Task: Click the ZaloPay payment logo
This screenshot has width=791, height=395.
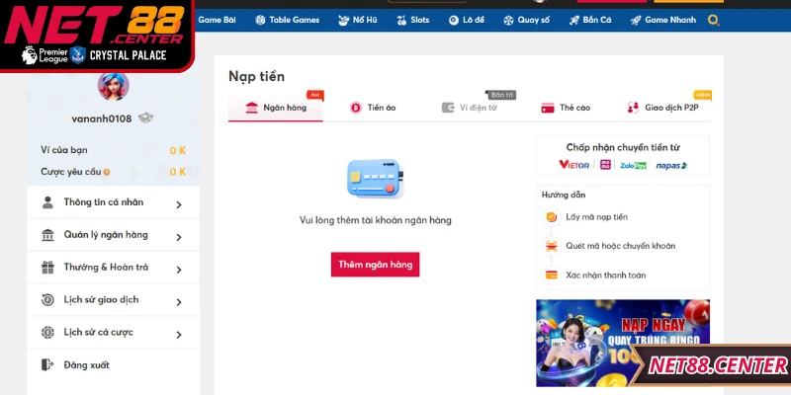Action: coord(633,165)
